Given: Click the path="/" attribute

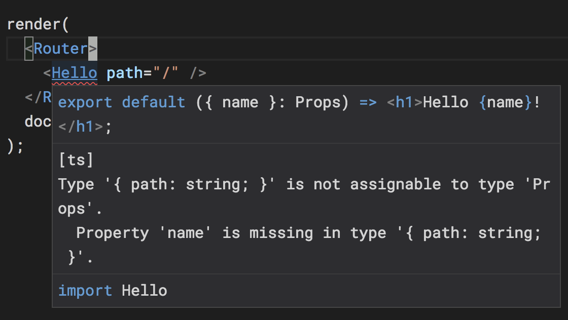Looking at the screenshot, I should 143,72.
